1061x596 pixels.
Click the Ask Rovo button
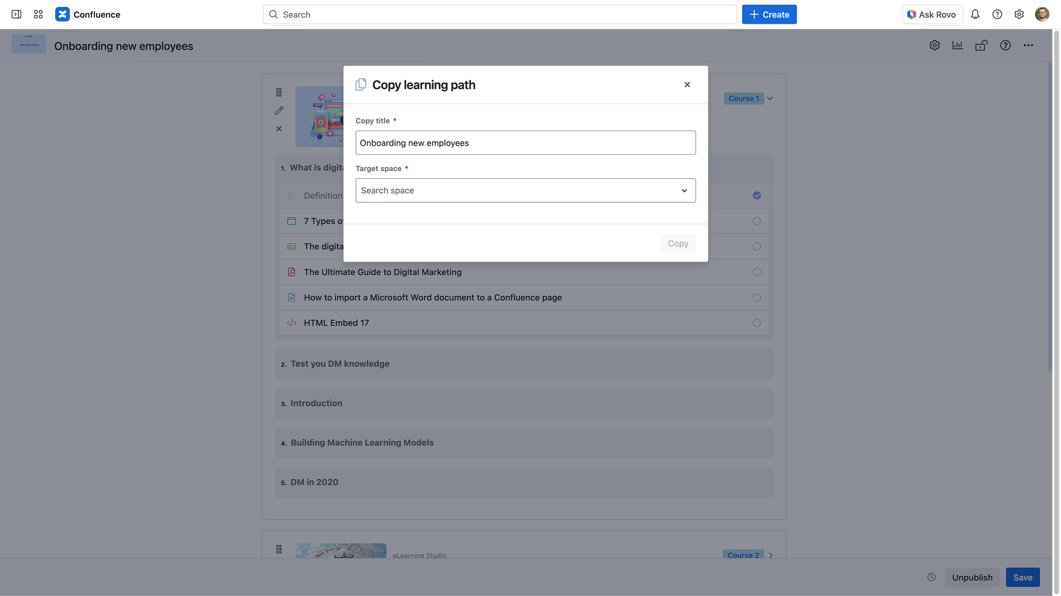[x=932, y=14]
